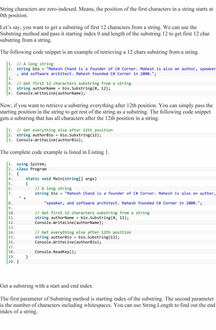
Task: Click Console.WriteLine(authorBio) on listing line 16
Action: [68, 242]
